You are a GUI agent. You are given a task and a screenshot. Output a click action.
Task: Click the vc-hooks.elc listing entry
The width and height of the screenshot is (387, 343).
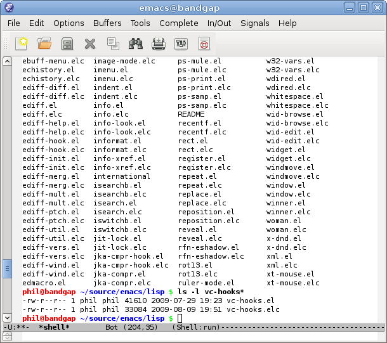tap(253, 309)
